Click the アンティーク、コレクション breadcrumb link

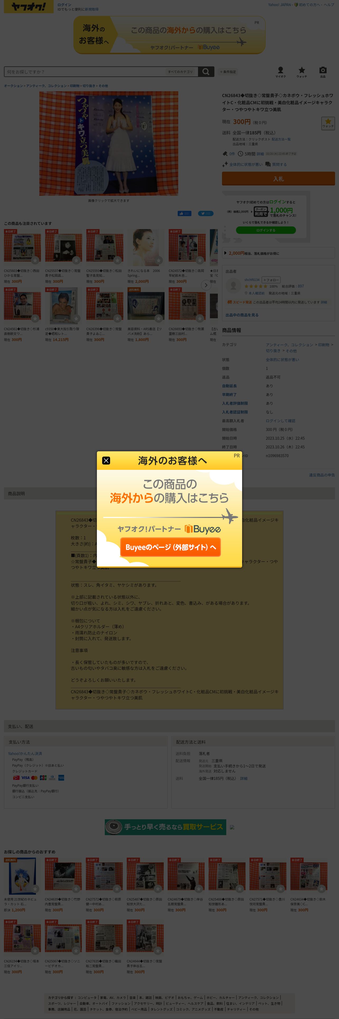(46, 85)
